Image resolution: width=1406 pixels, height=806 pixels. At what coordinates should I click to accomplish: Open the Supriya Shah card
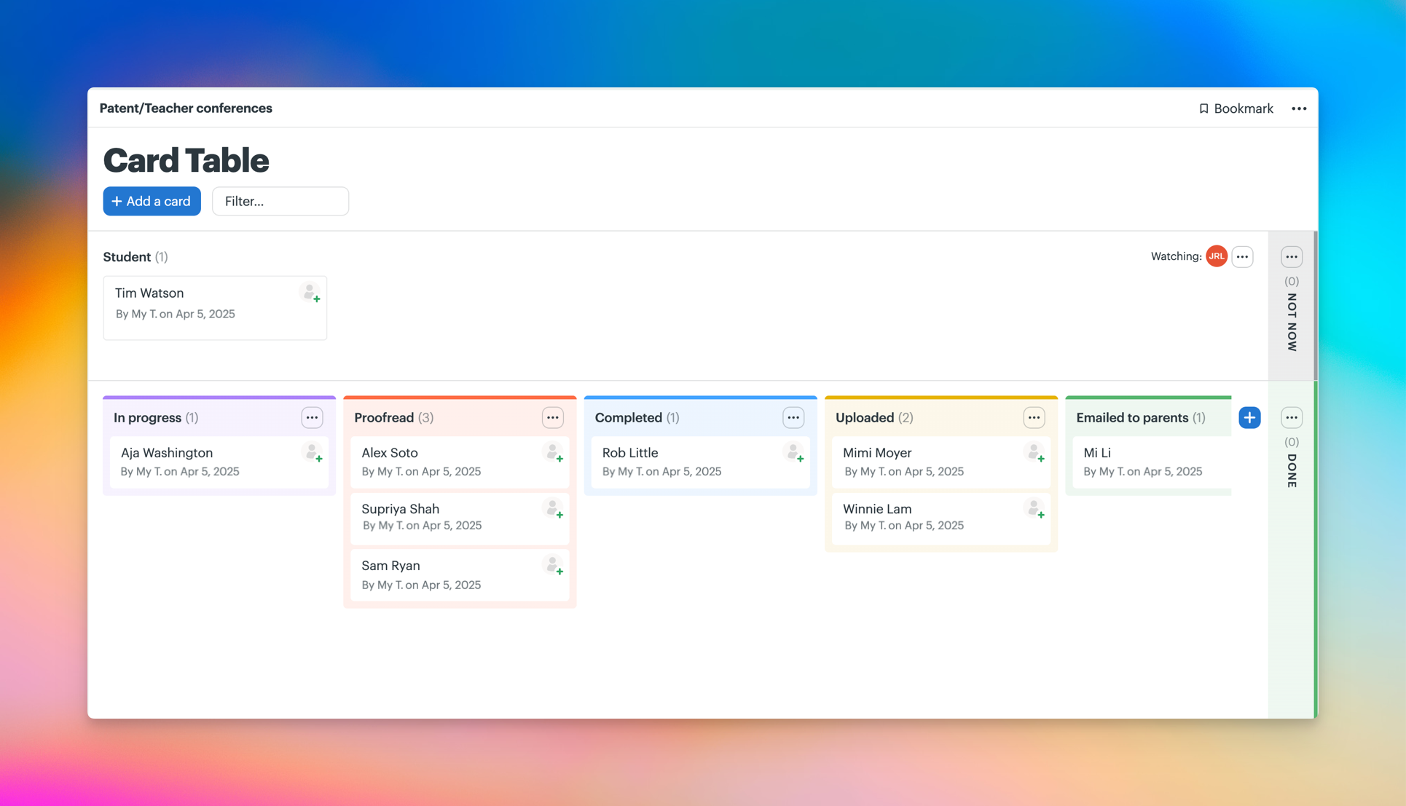[x=459, y=518]
